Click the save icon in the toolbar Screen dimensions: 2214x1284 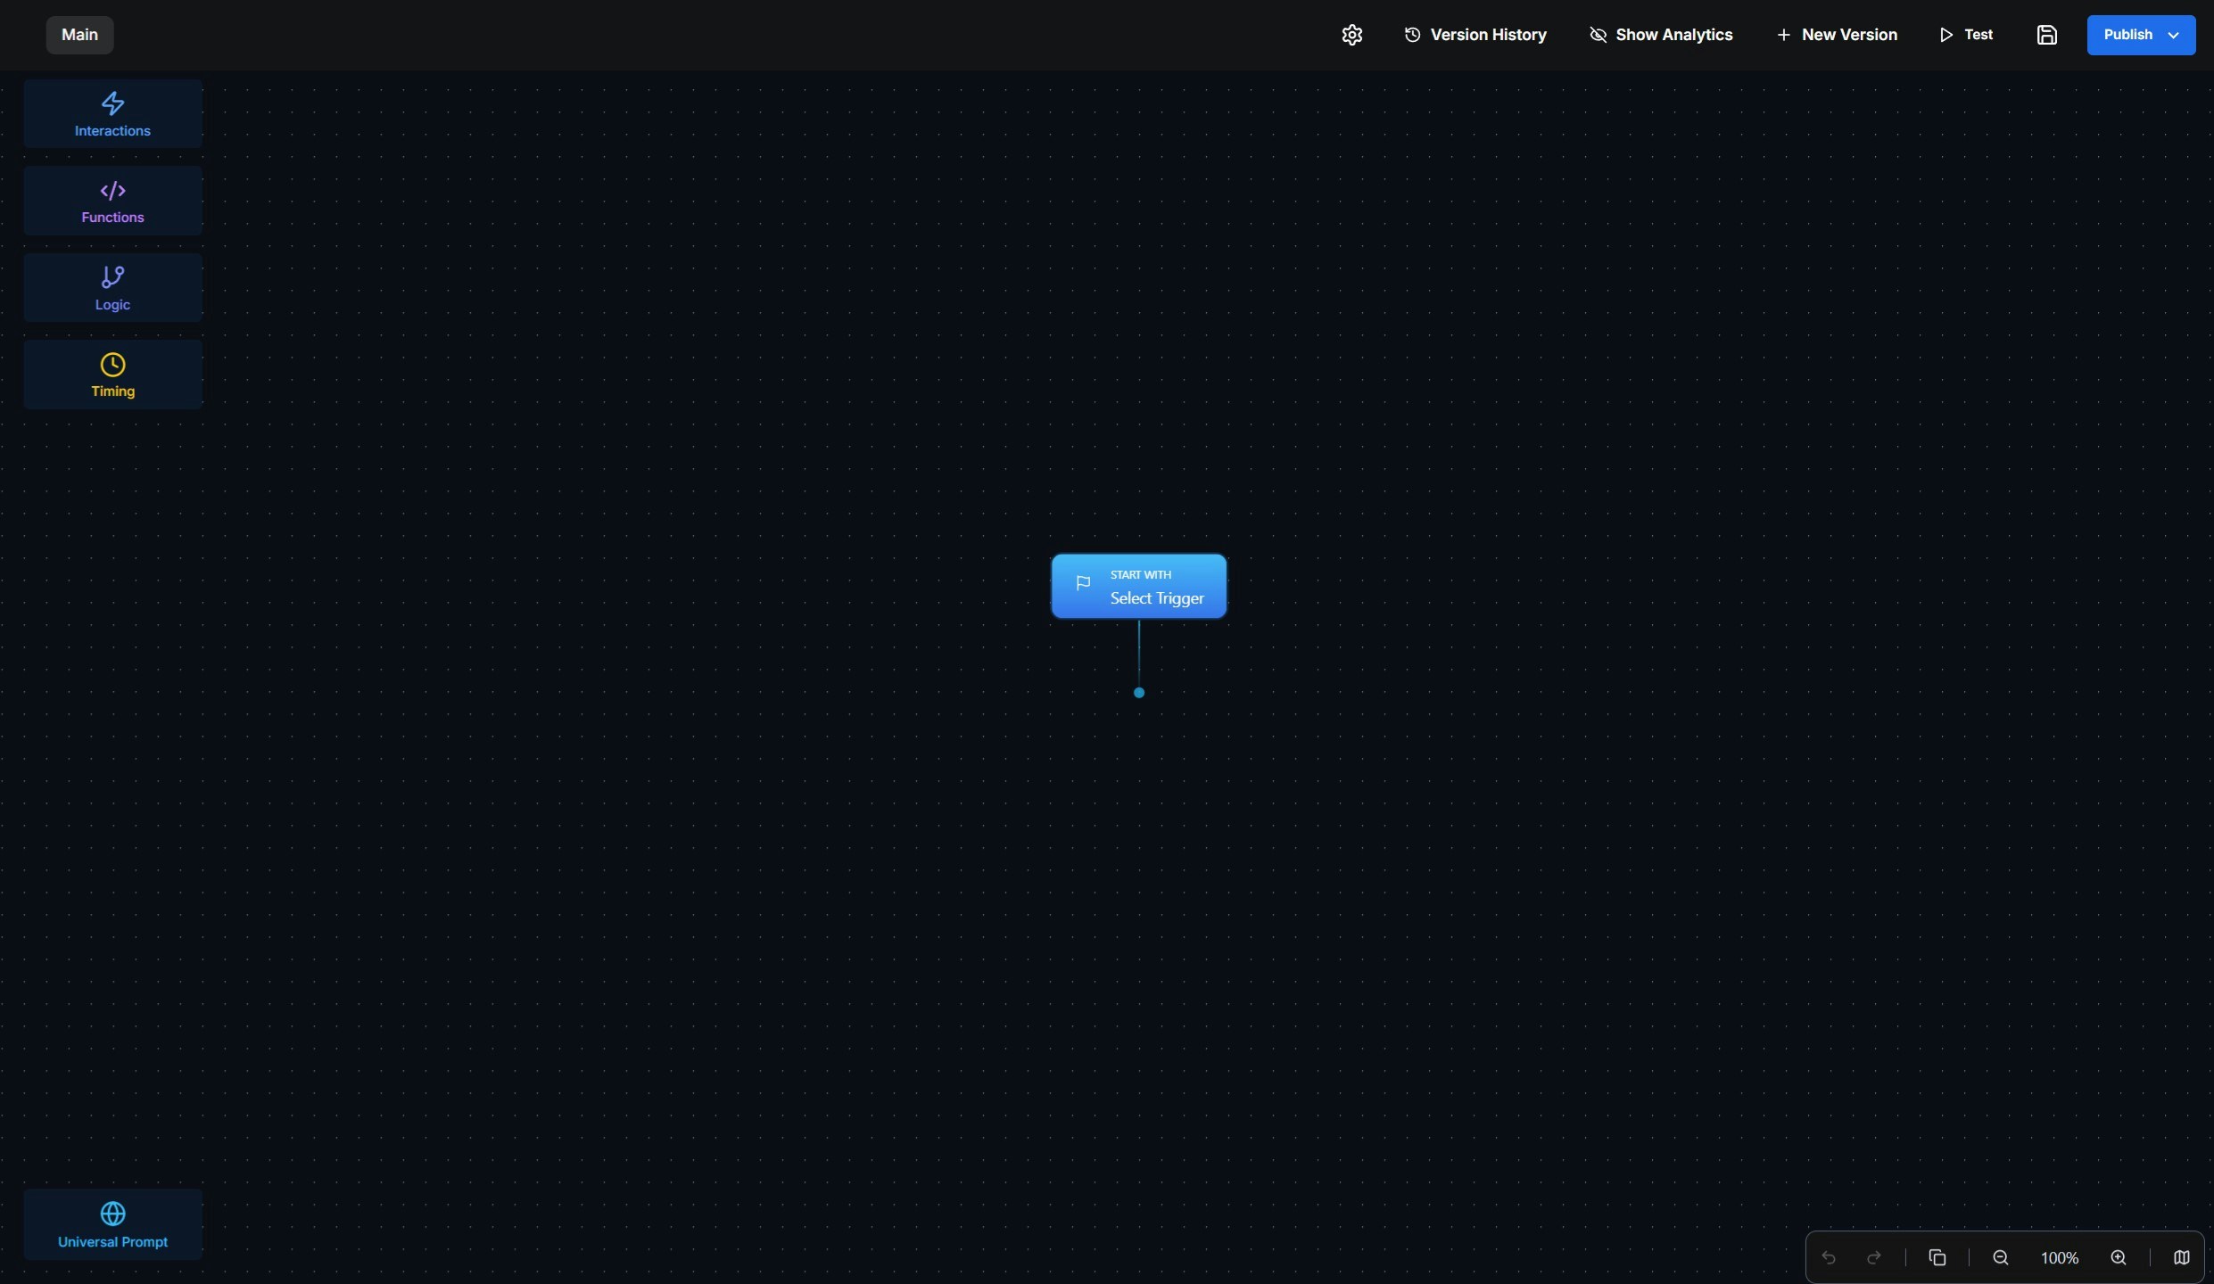[2046, 35]
